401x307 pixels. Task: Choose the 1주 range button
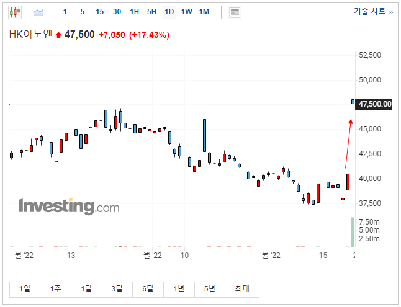(56, 290)
